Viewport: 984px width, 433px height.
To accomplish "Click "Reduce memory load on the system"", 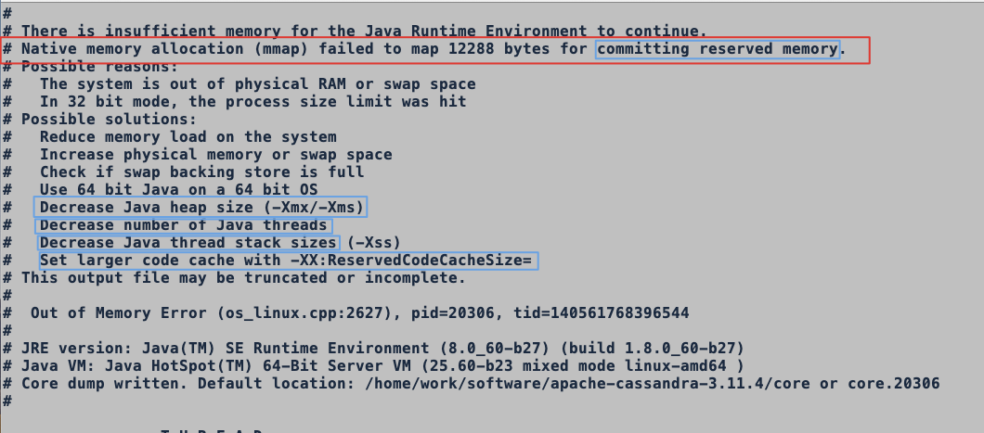I will (x=188, y=136).
